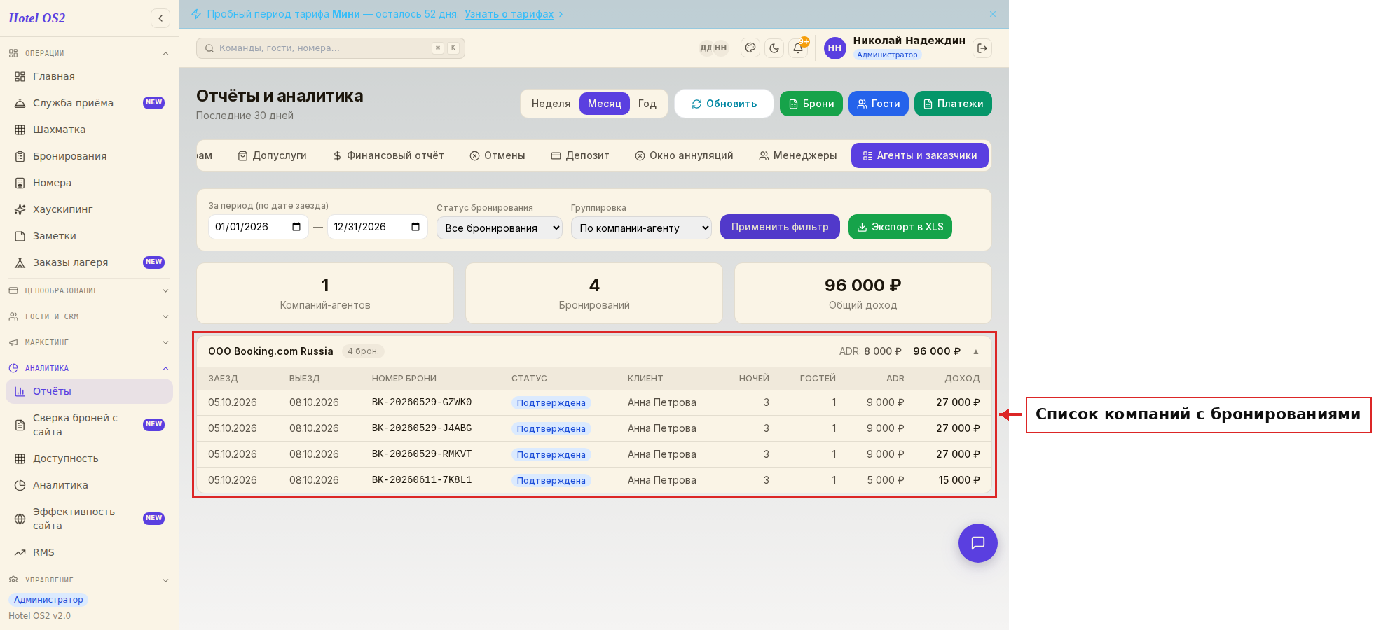Open the Статус бронирования dropdown
Image resolution: width=1388 pixels, height=630 pixels.
[x=500, y=227]
